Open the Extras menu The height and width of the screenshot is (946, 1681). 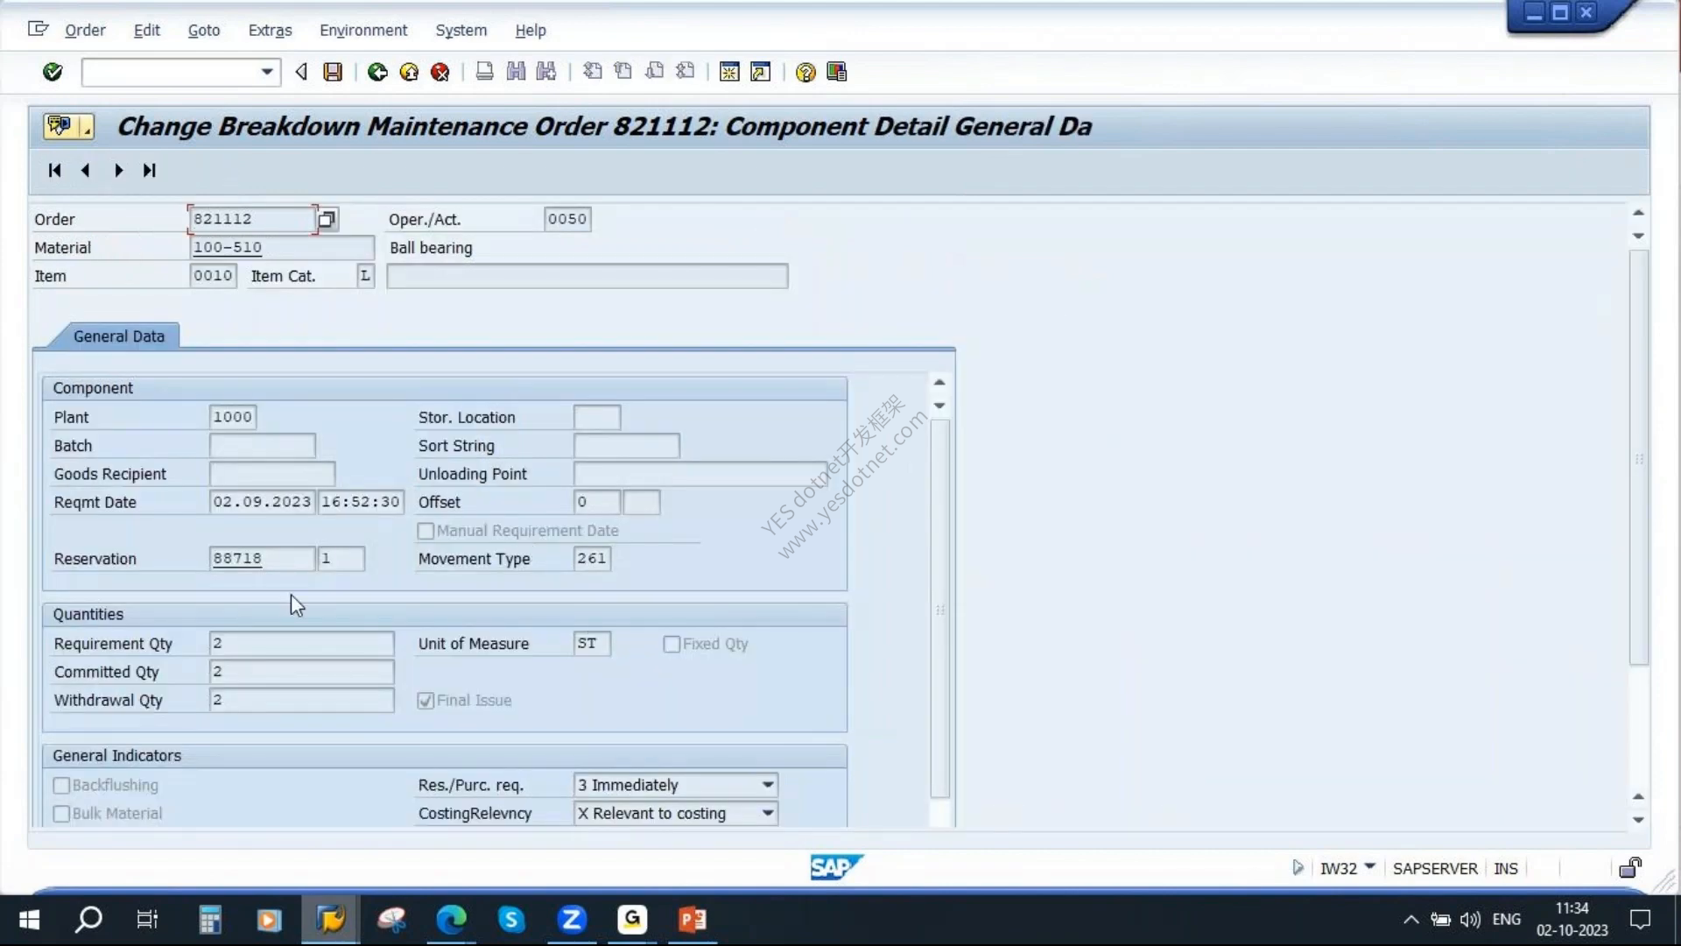tap(270, 30)
